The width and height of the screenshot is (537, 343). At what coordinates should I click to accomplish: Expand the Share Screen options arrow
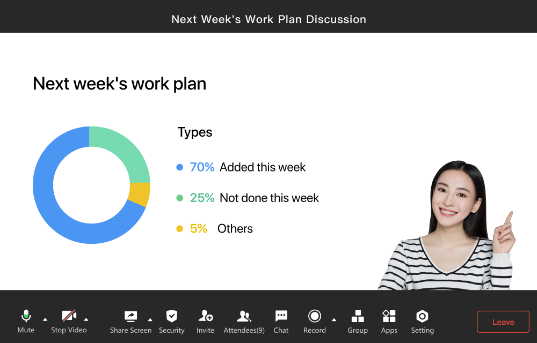(x=150, y=320)
